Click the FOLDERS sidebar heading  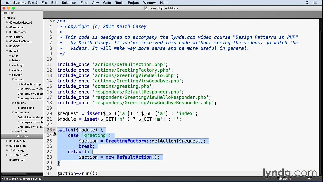coord(9,13)
